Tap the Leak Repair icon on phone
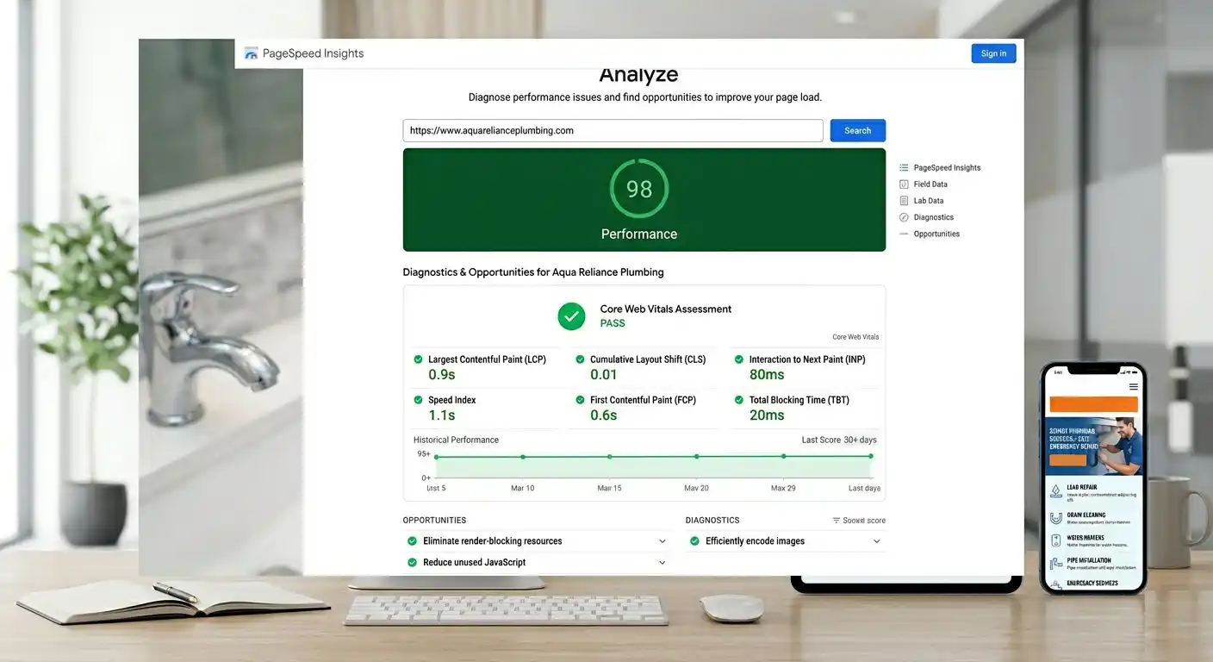Viewport: 1213px width, 662px height. point(1056,492)
